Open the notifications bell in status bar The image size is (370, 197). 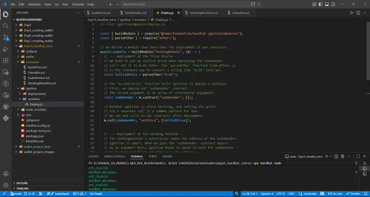point(365,194)
